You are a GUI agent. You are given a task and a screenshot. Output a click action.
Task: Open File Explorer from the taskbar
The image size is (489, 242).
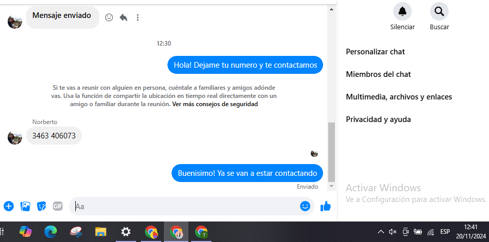(100, 232)
